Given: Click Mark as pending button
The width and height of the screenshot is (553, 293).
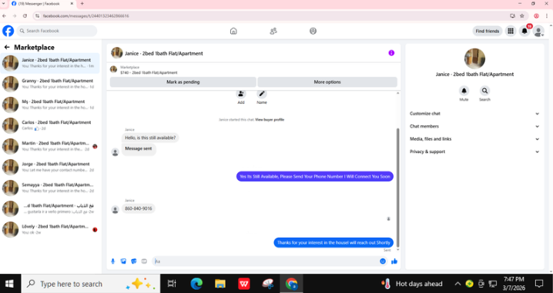Looking at the screenshot, I should coord(183,82).
